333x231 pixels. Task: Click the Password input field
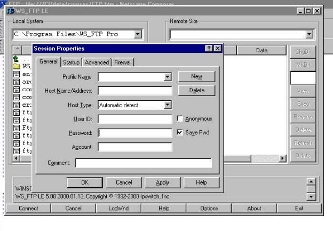click(x=135, y=133)
